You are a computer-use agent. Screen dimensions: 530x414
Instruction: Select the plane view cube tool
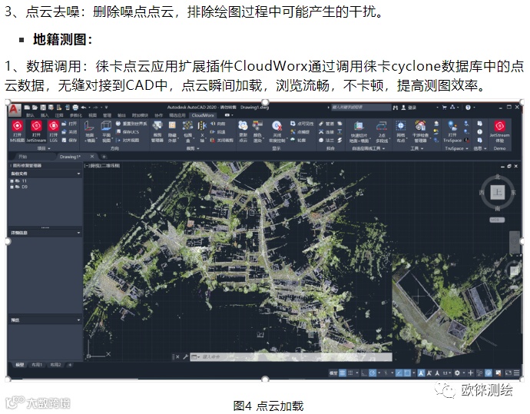[x=106, y=131]
